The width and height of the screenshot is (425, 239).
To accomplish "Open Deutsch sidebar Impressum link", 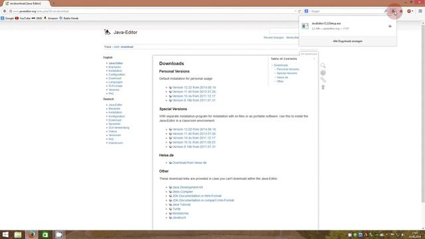I will [116, 143].
